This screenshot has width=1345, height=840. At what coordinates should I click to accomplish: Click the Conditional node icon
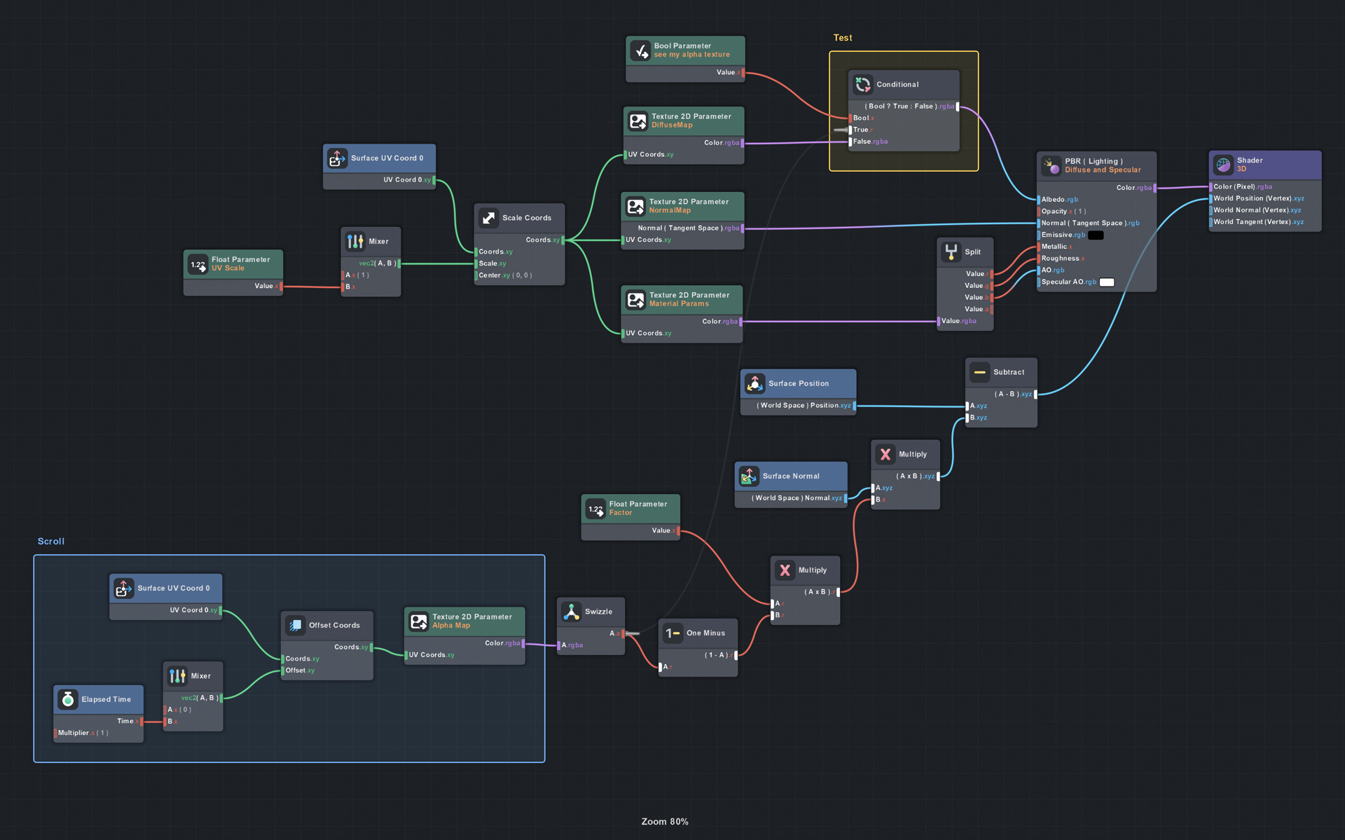click(862, 85)
